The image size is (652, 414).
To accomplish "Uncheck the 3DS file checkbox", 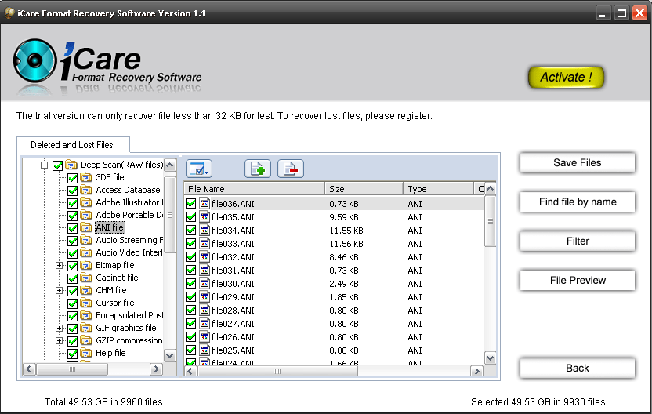I will [72, 178].
